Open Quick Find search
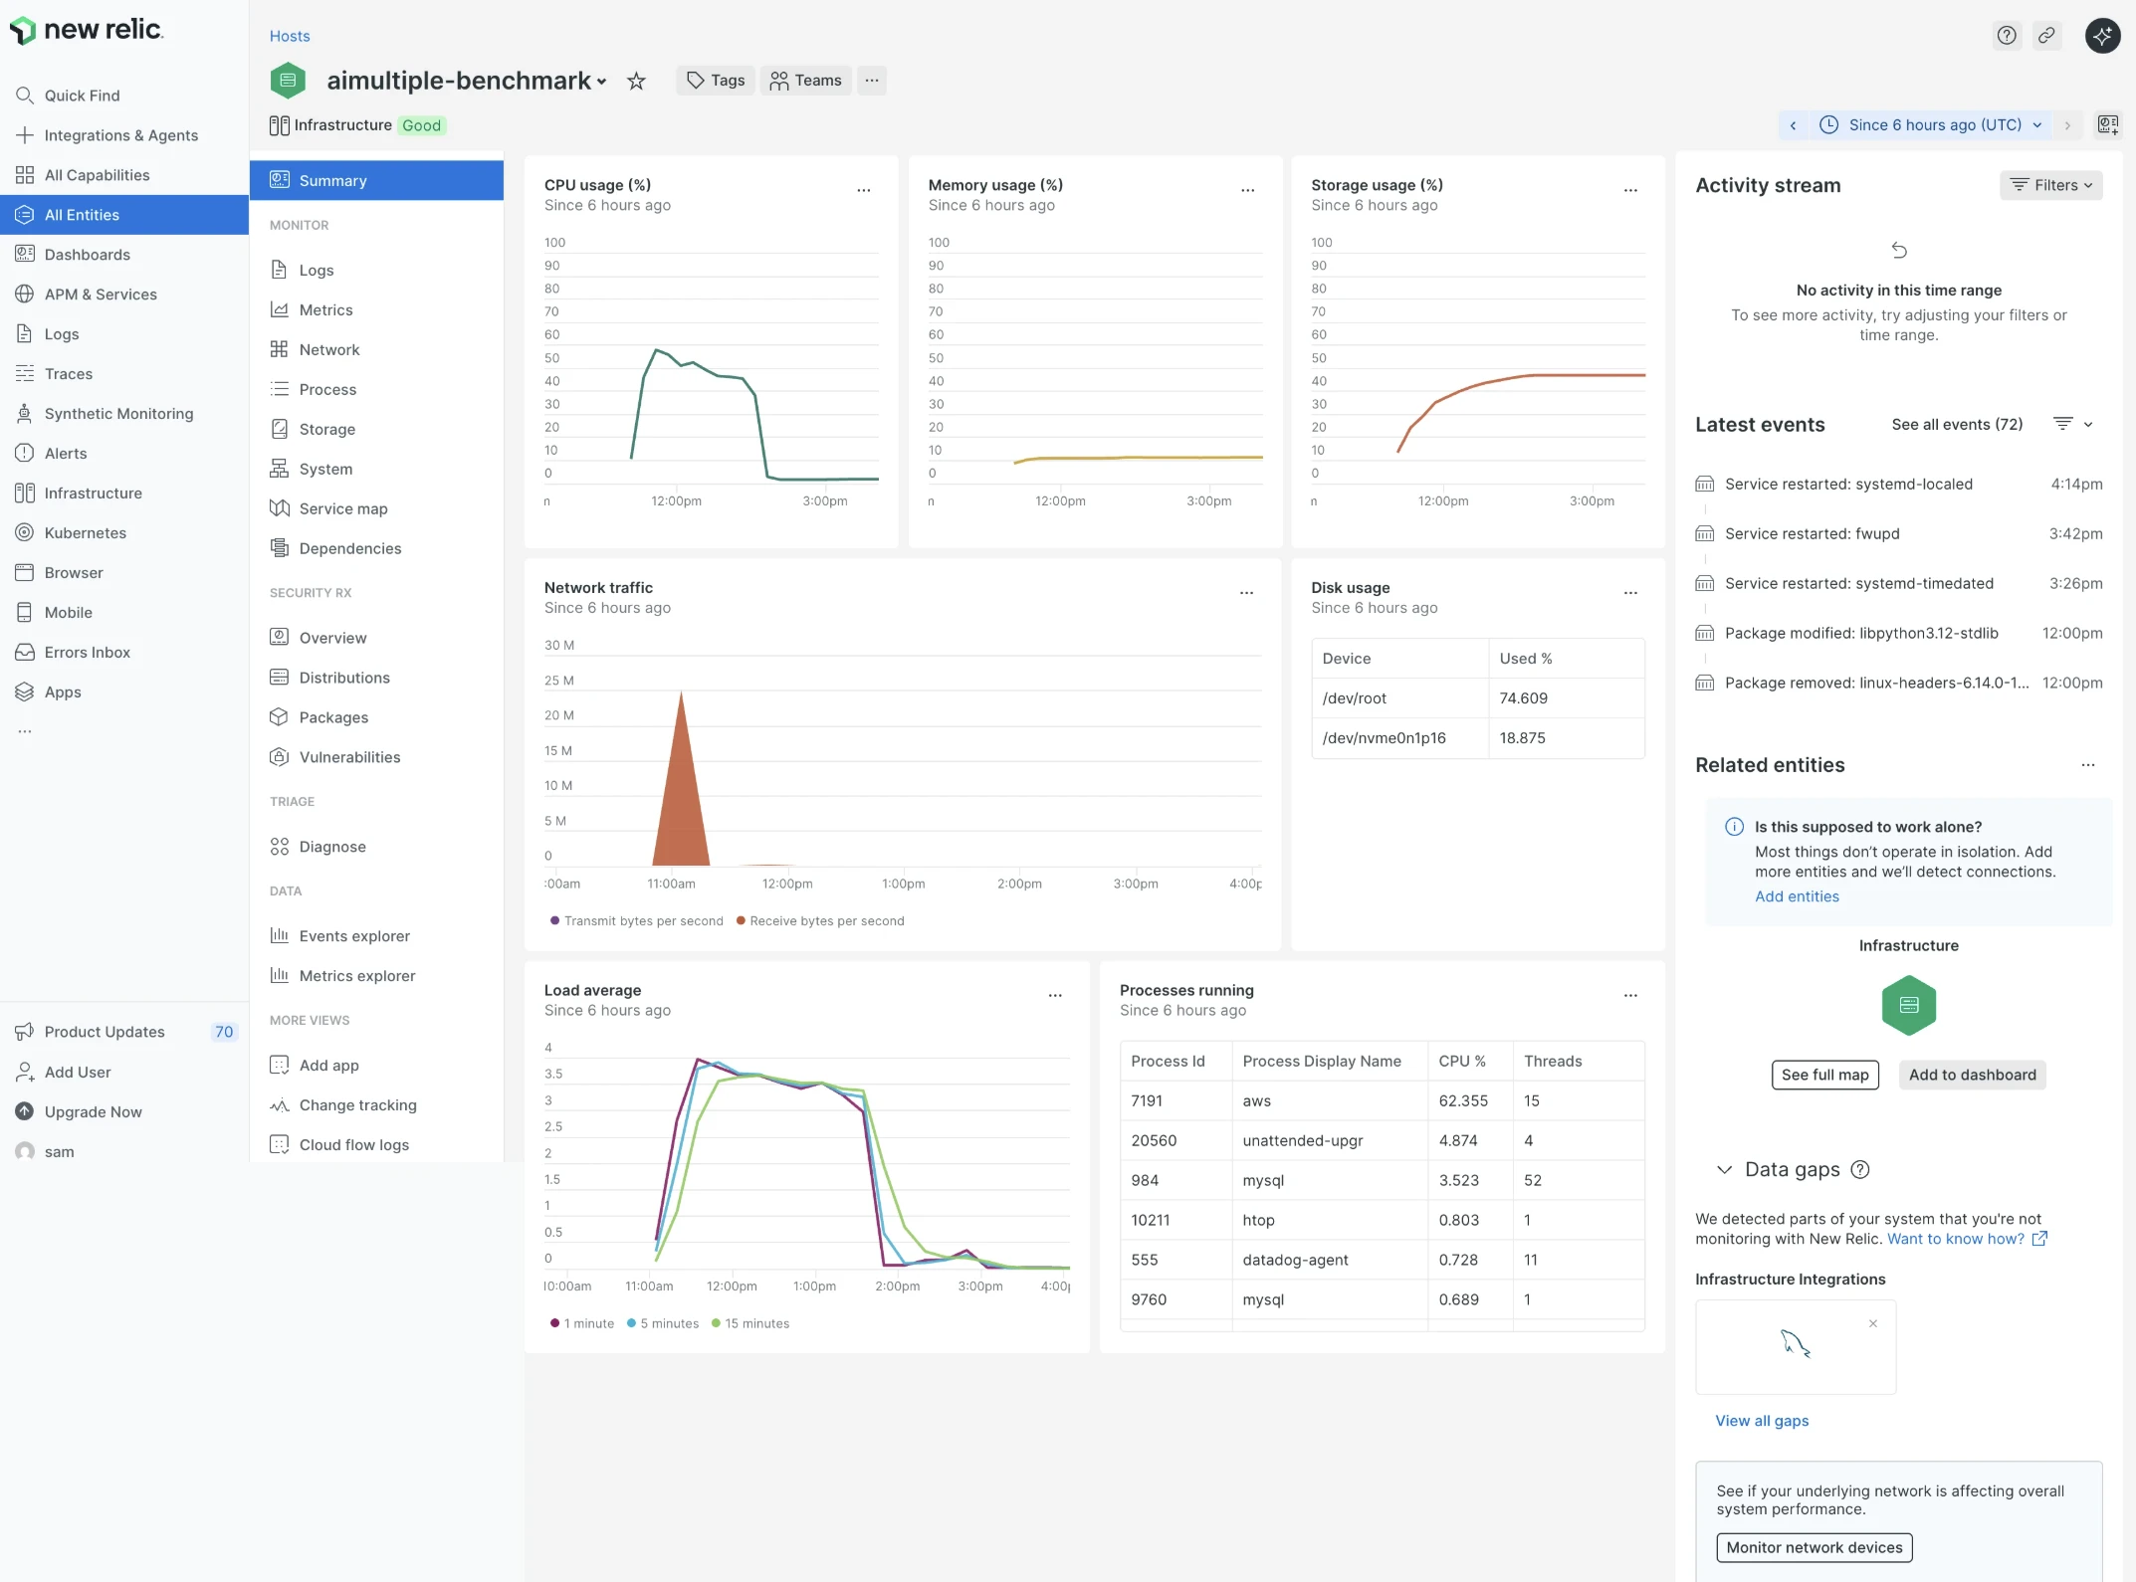Screen dimensions: 2136x1582 124,96
